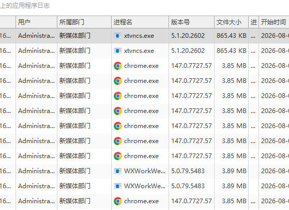Sort by the 进程名 column header
The width and height of the screenshot is (289, 210).
coord(140,22)
